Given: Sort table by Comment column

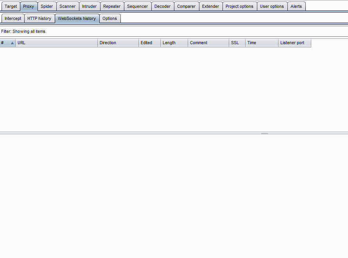Looking at the screenshot, I should (208, 43).
